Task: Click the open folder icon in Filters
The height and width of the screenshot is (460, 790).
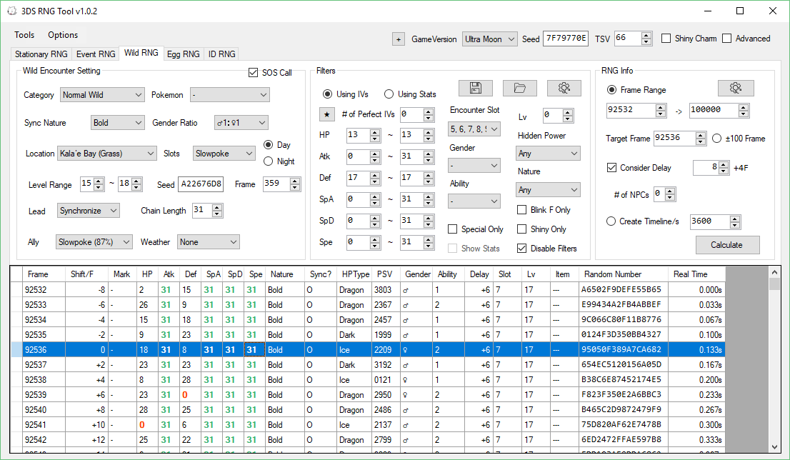Action: (519, 88)
